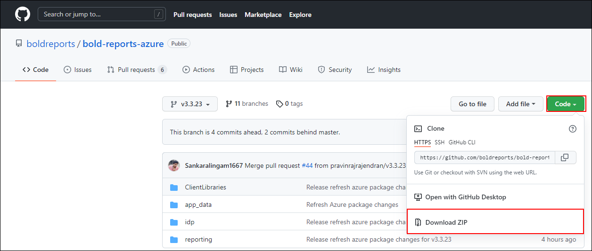Click the ClientLibraries folder icon

[174, 187]
